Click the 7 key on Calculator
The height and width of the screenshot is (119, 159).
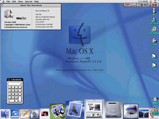10,91
